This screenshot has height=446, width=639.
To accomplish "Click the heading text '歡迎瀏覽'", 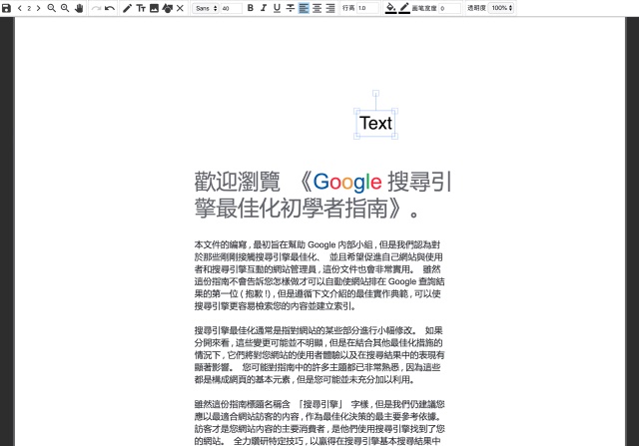I will 237,182.
